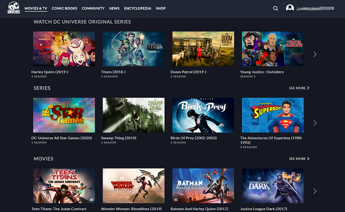This screenshot has width=345, height=212.
Task: Advance the Series row carousel arrow
Action: click(x=315, y=123)
